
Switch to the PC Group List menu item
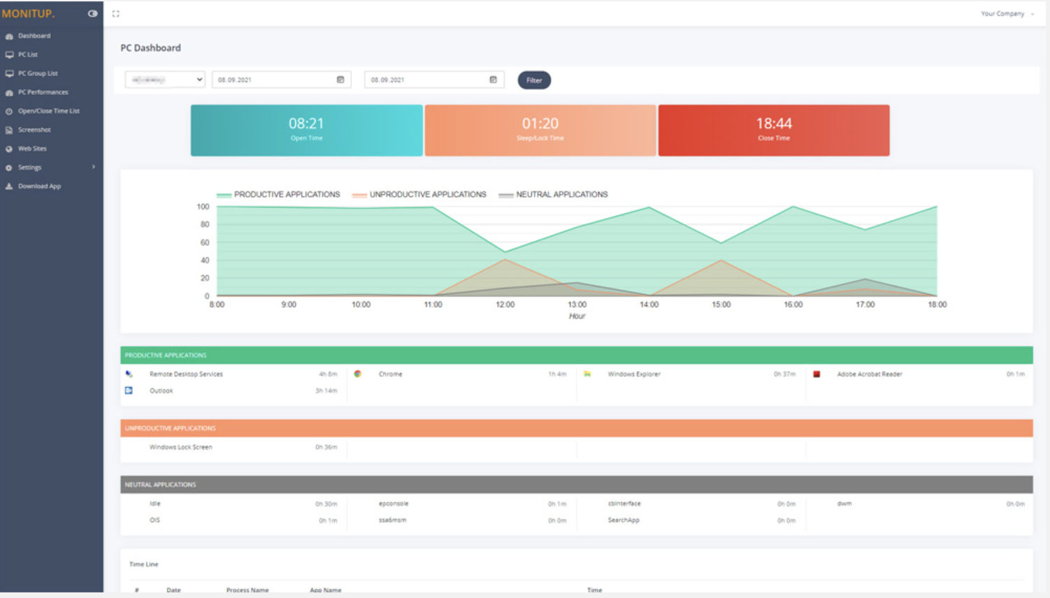[38, 73]
